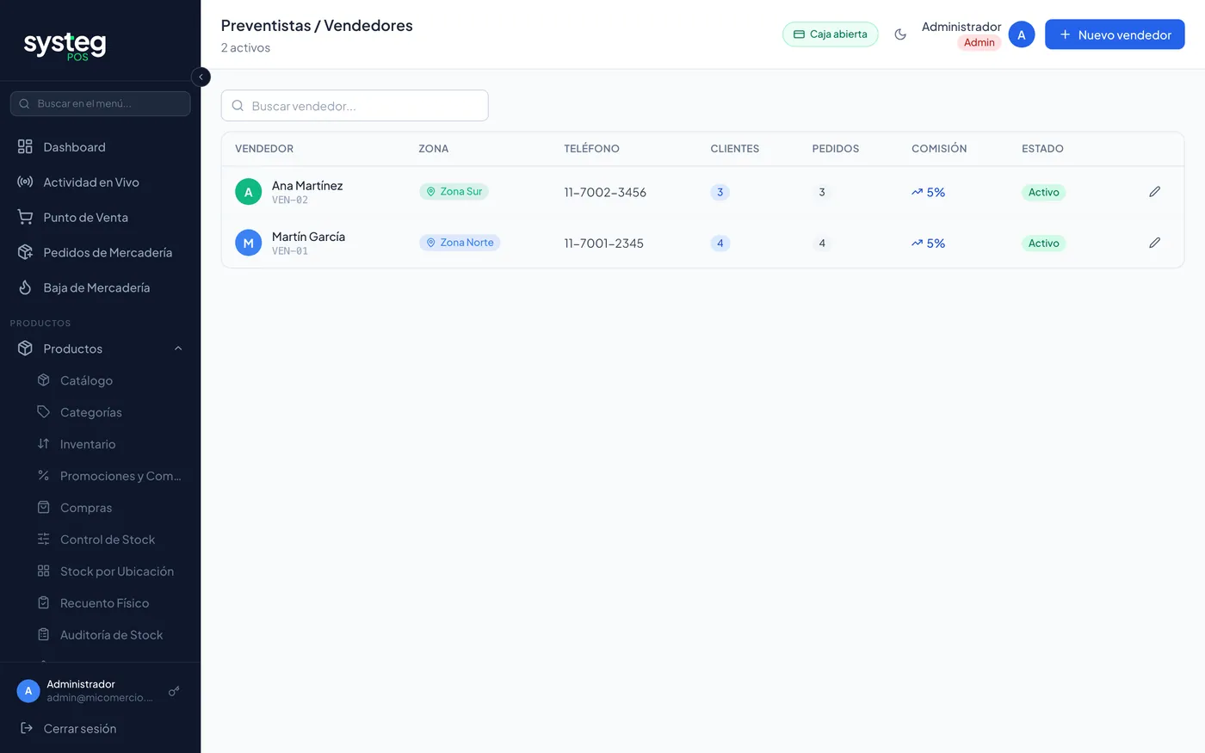Open the Catálogo submenu item
1205x753 pixels.
(110, 380)
